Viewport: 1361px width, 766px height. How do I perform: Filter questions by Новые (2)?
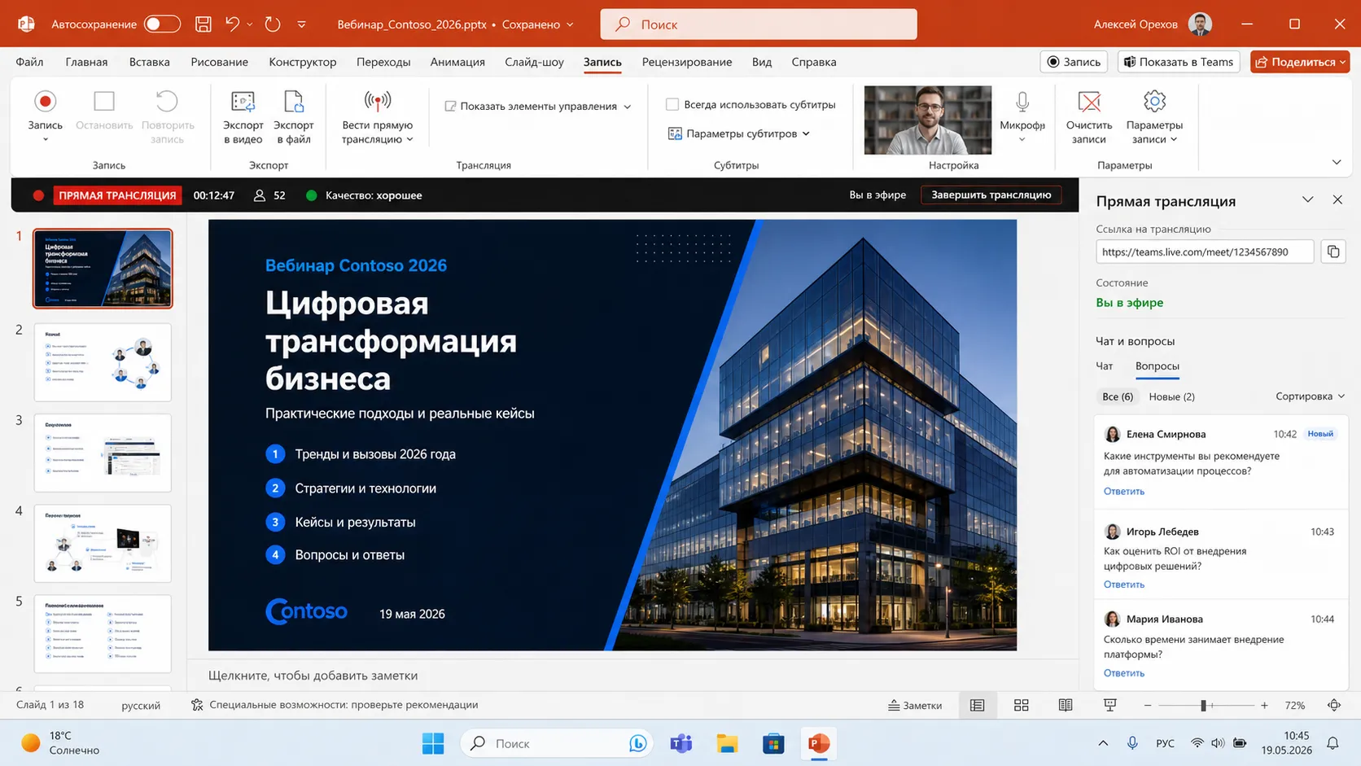[x=1171, y=396]
